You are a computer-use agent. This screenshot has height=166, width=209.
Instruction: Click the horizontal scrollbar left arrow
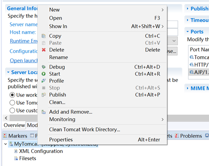point(6,118)
